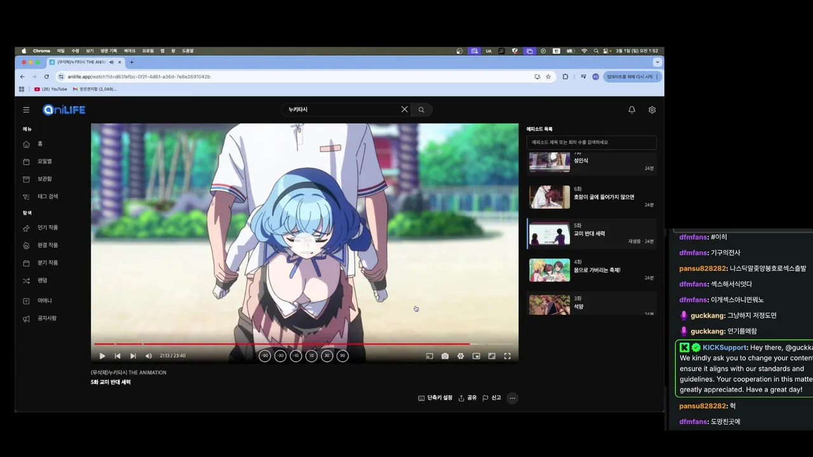Open the Chrome menu in the macOS menu bar

[x=41, y=51]
